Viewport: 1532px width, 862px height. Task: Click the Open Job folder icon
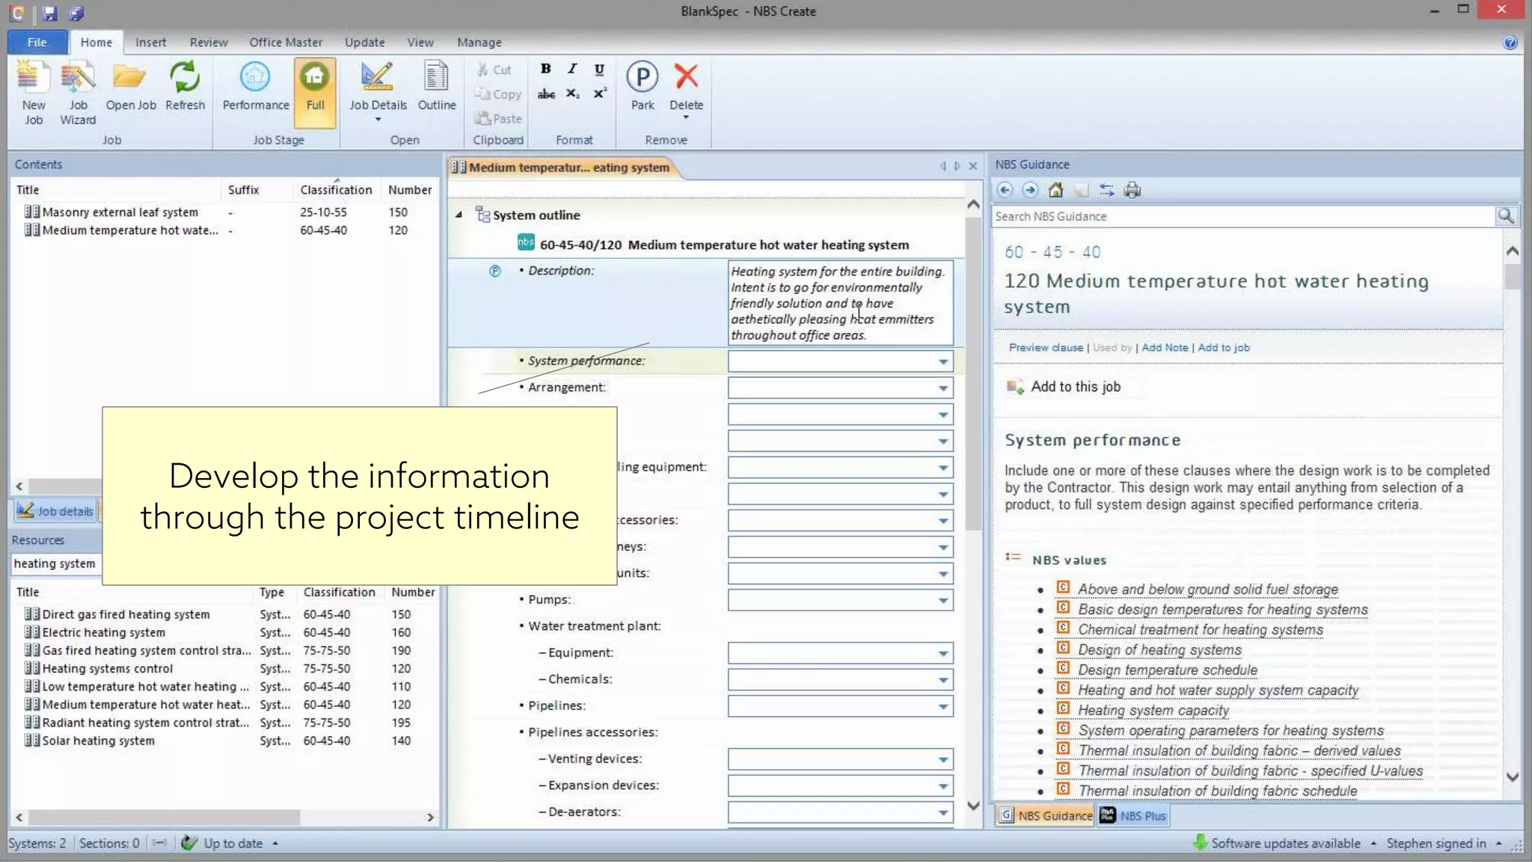click(130, 77)
